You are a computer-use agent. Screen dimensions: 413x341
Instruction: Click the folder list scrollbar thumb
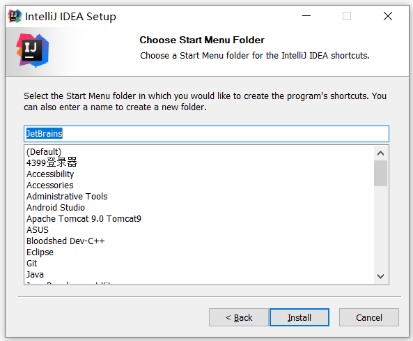[380, 173]
